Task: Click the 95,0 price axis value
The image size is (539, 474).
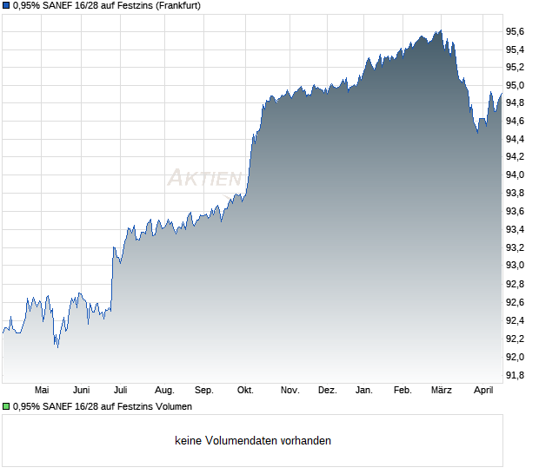Action: 515,85
